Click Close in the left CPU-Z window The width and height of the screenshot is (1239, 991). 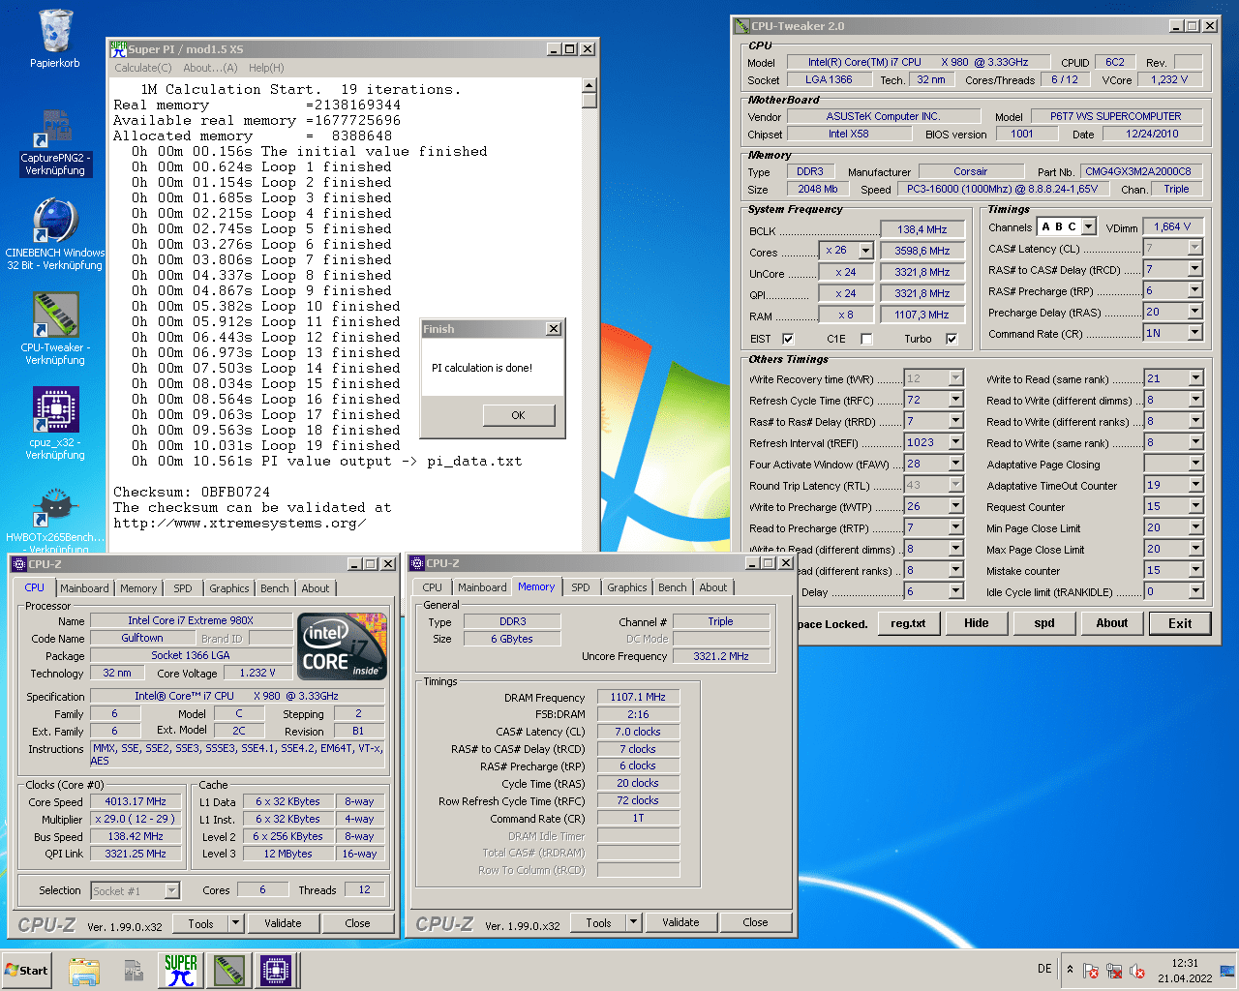pos(358,923)
